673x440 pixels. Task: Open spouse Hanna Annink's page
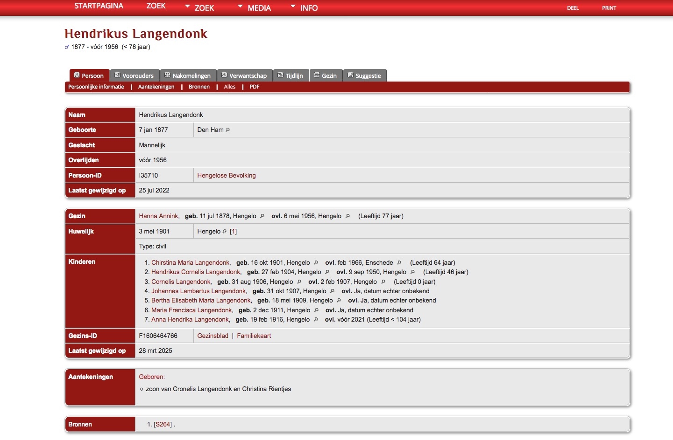coord(158,216)
